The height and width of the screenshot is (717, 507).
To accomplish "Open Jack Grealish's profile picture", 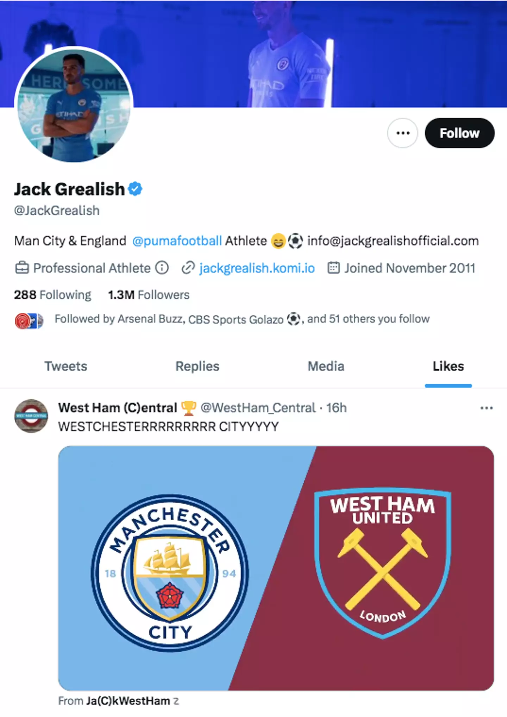I will [x=74, y=105].
